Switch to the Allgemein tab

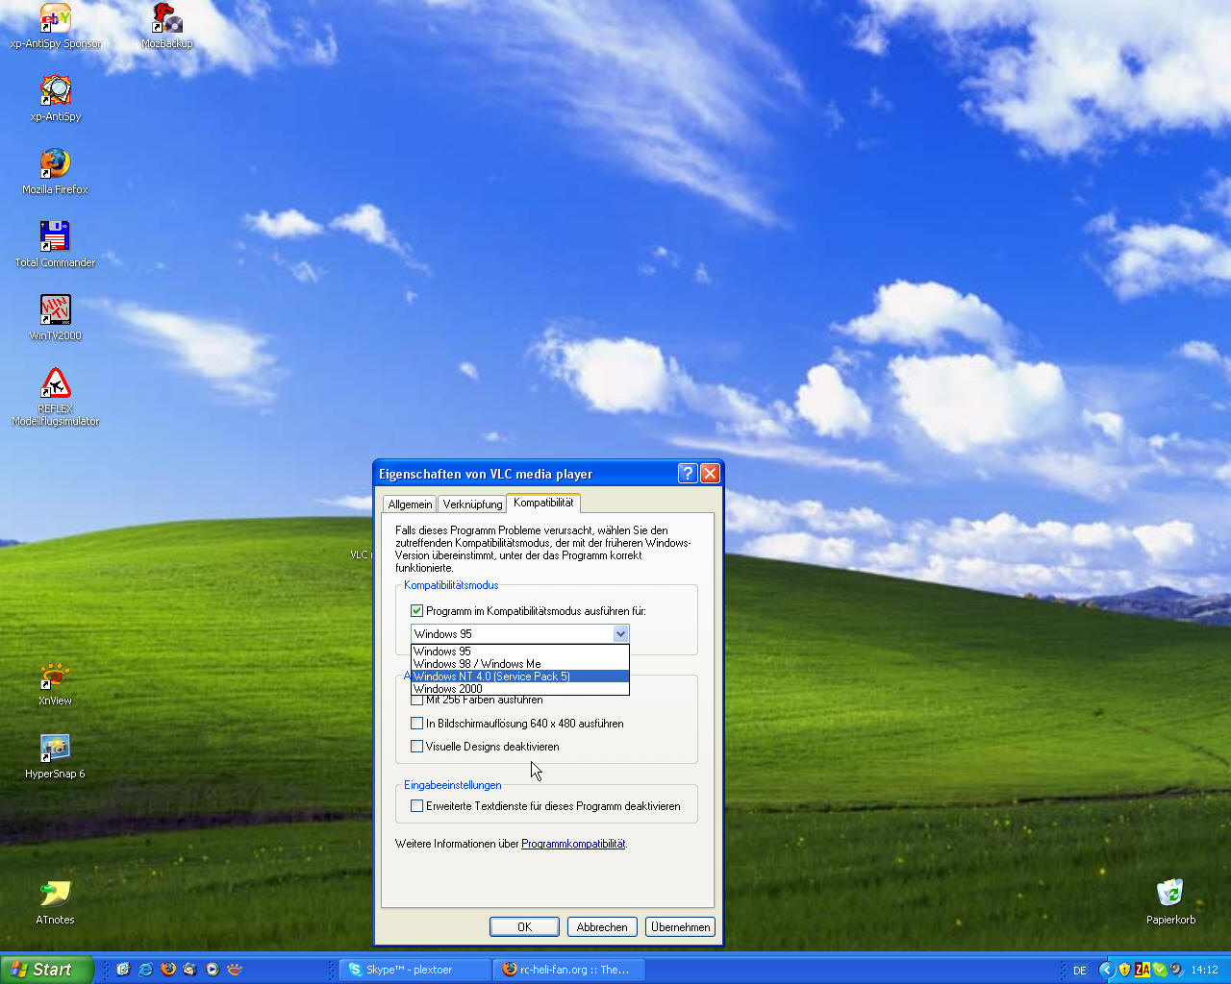[410, 504]
